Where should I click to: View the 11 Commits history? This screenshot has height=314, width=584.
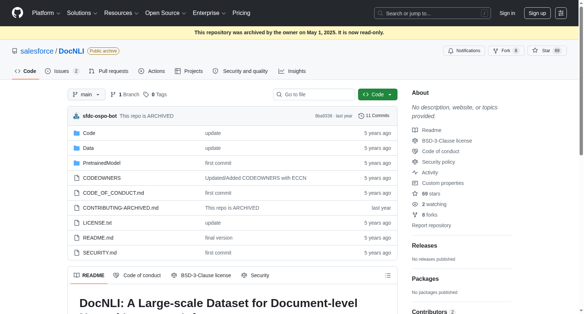click(x=374, y=116)
